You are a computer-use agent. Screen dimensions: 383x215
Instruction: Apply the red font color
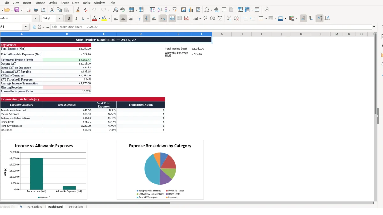94,18
